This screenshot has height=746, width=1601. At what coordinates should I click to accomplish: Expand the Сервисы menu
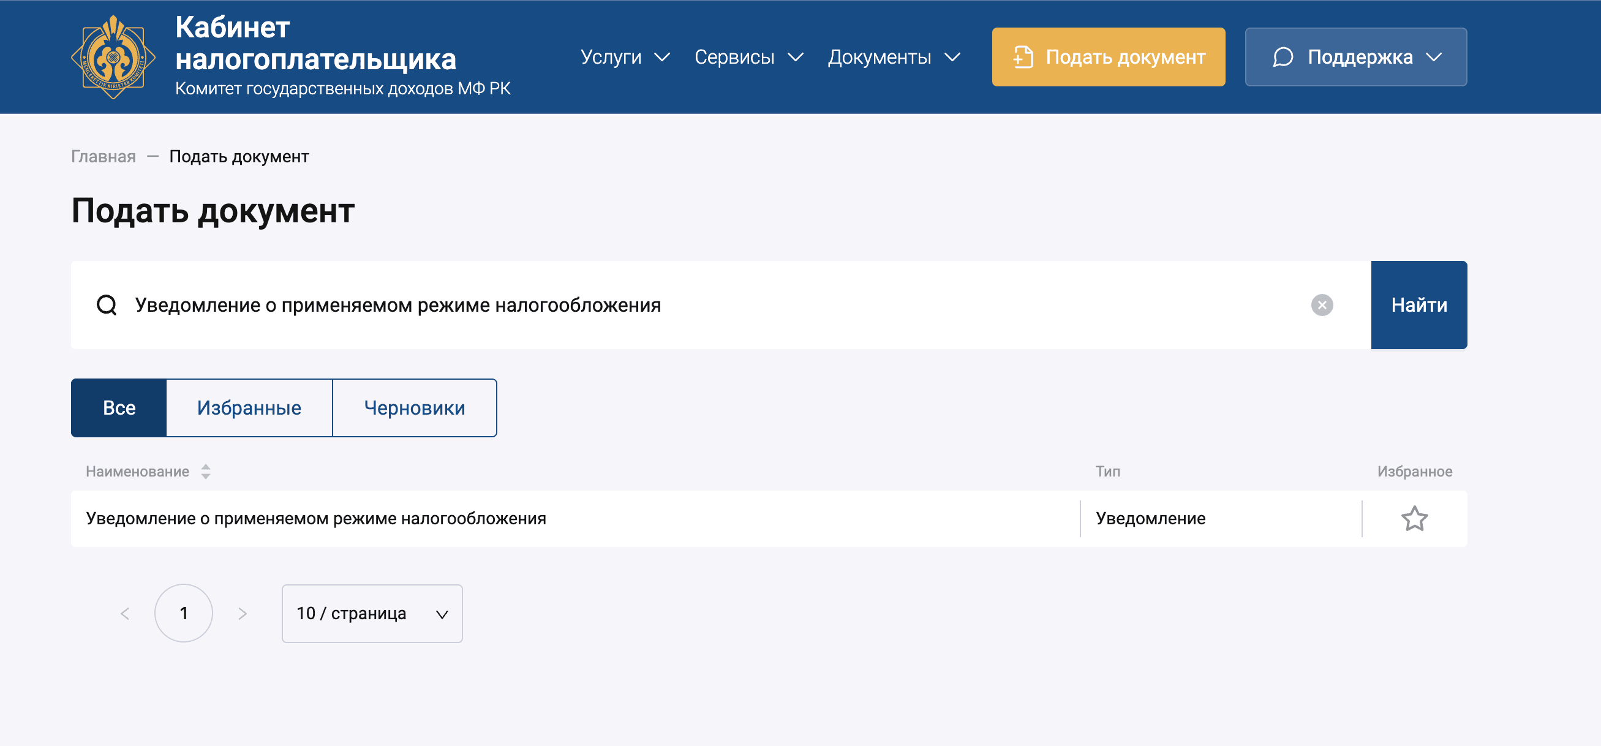(748, 57)
